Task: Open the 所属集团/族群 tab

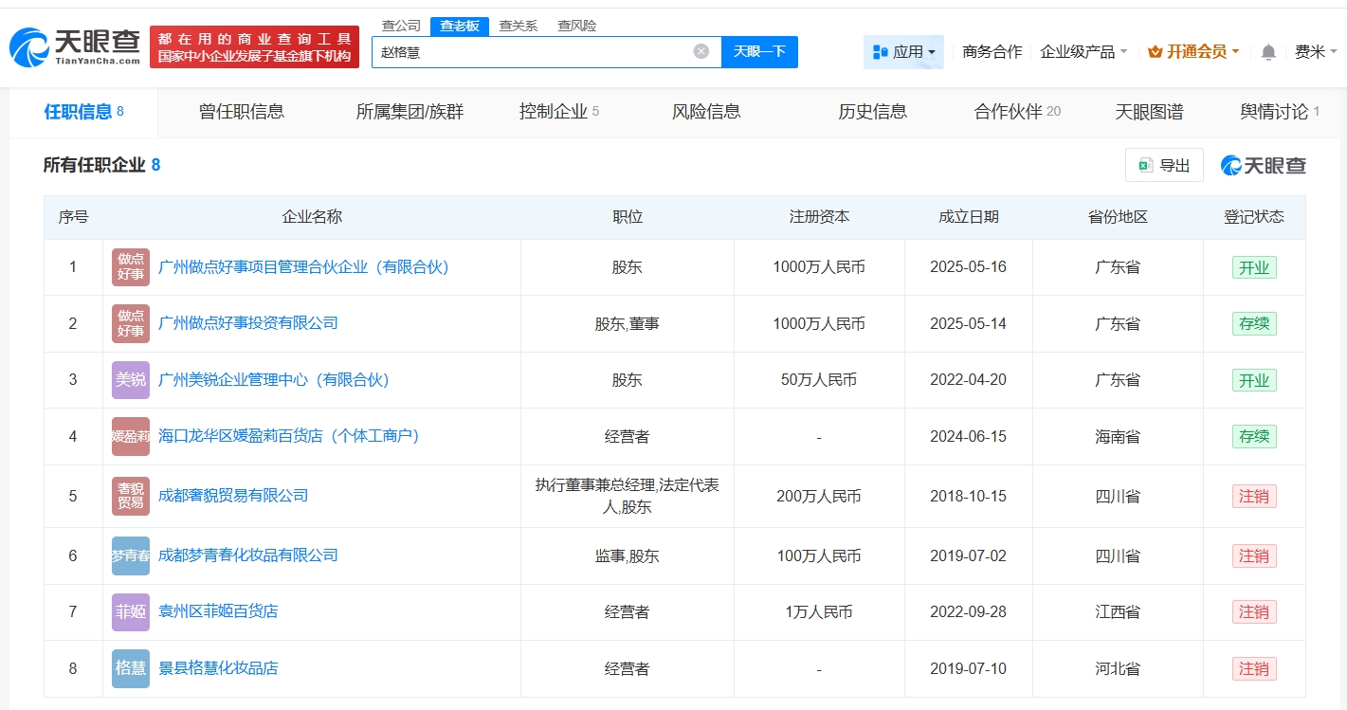Action: [x=410, y=112]
